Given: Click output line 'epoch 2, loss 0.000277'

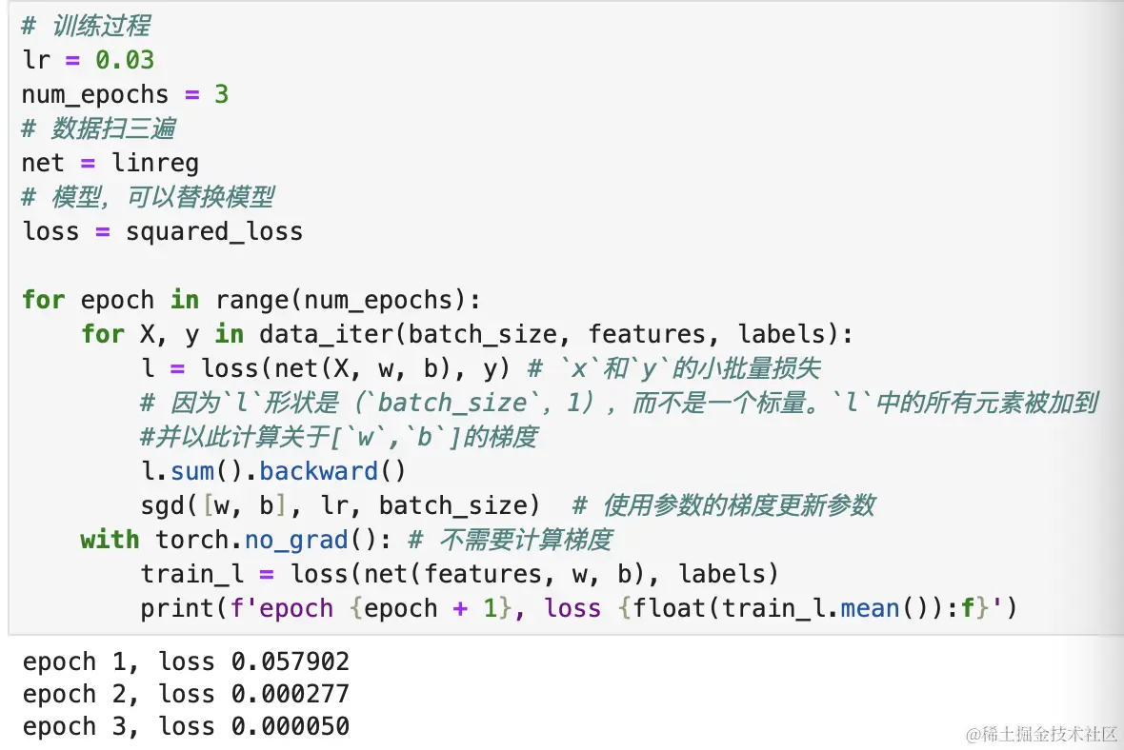Looking at the screenshot, I should click(186, 694).
